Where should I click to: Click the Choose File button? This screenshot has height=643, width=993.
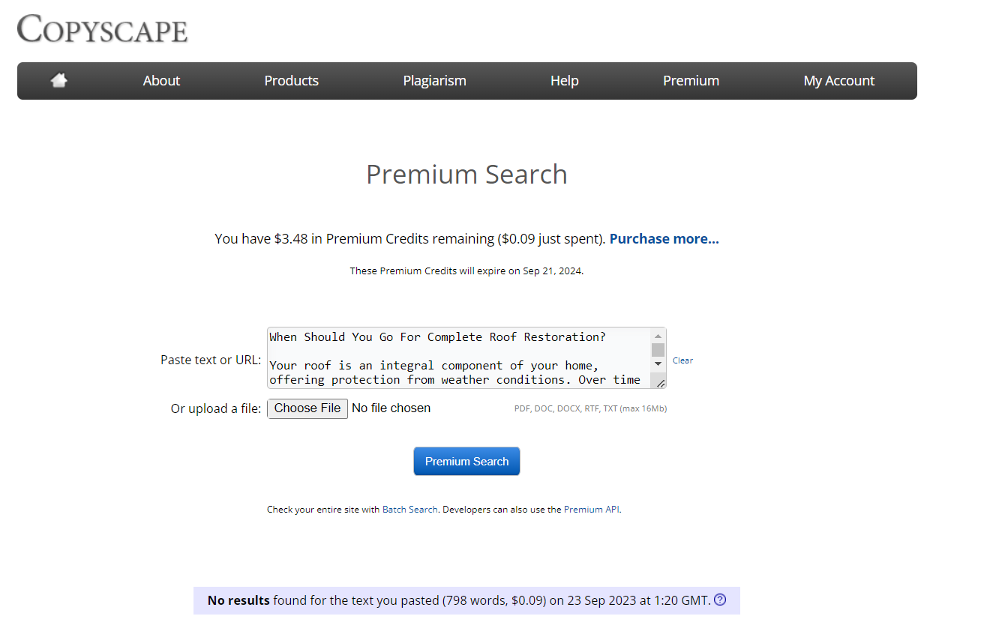click(x=307, y=408)
